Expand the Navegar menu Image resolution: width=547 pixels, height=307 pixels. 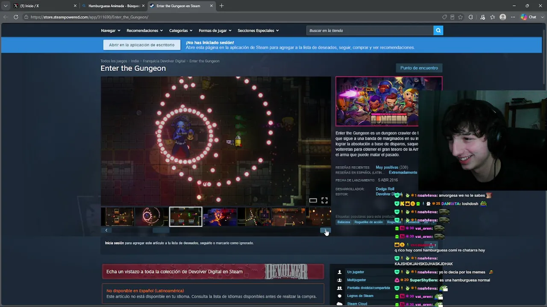pyautogui.click(x=111, y=31)
